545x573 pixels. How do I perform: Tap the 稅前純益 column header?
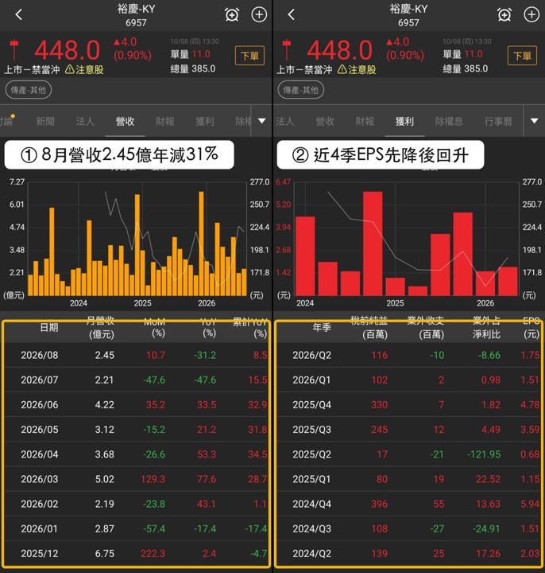(369, 327)
